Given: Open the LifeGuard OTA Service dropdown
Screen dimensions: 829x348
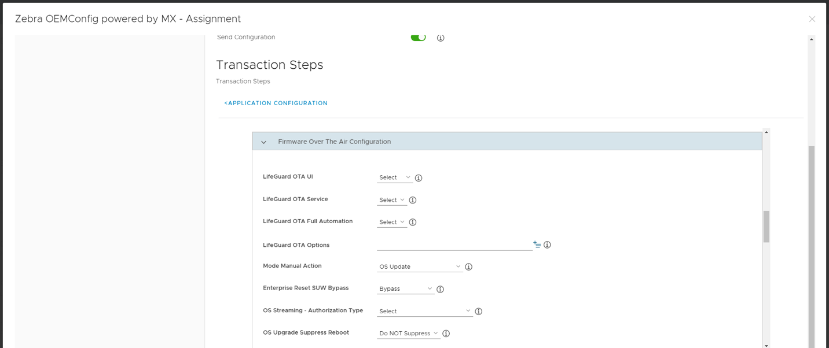Looking at the screenshot, I should pos(392,200).
